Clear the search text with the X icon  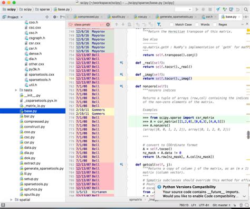pyautogui.click(x=108, y=24)
